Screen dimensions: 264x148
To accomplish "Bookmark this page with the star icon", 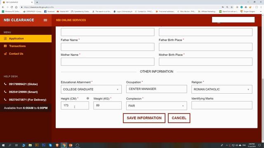I will click(232, 7).
